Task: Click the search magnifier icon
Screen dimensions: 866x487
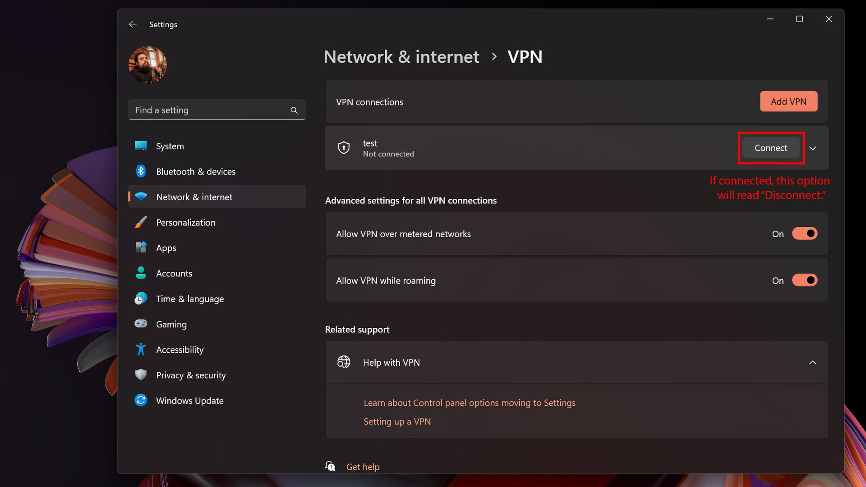Action: (x=294, y=110)
